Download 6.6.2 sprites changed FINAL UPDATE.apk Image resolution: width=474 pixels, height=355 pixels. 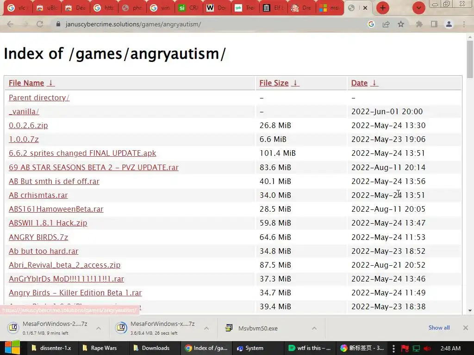click(82, 153)
